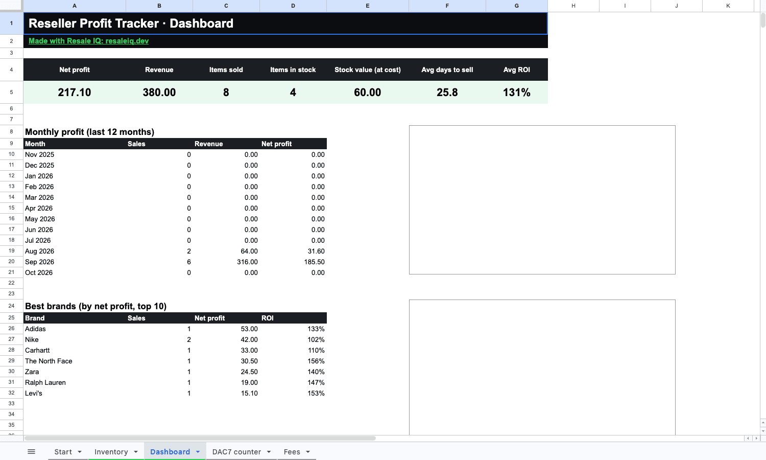Screen dimensions: 766x460
Task: Click the Monthly profit section heading
Action: [x=89, y=132]
